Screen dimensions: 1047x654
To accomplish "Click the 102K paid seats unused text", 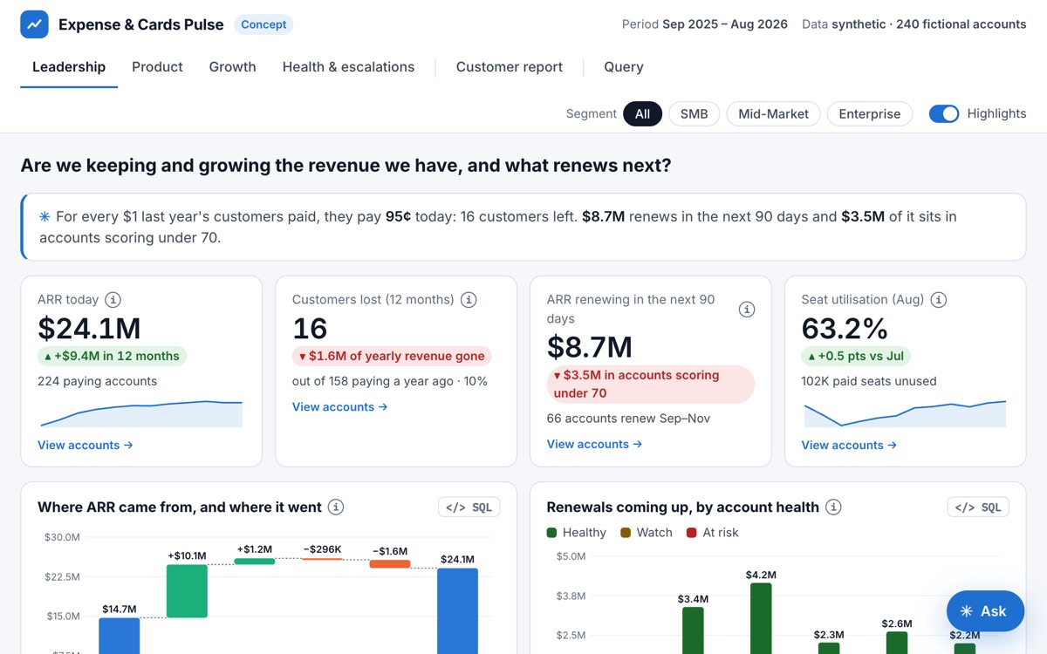I will [x=869, y=381].
